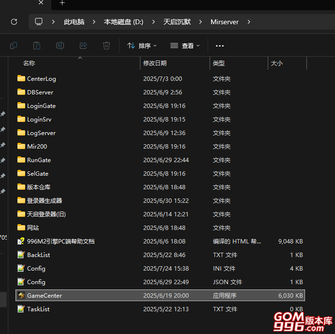Click the refresh button in address bar

pyautogui.click(x=14, y=22)
